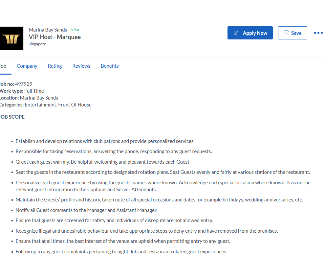
Task: Switch to the Job tab
Action: tap(3, 66)
